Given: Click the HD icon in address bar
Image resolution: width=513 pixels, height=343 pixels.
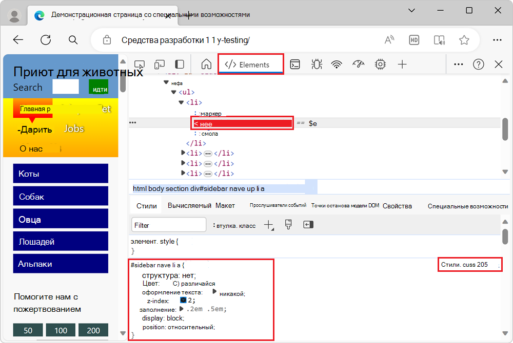Looking at the screenshot, I should (414, 40).
